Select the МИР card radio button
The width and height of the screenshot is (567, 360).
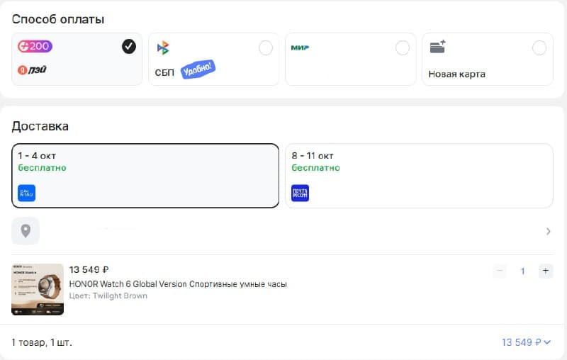(x=402, y=47)
